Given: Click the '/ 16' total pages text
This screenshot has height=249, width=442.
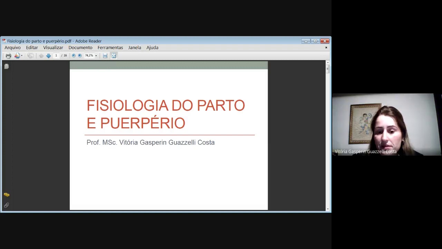Looking at the screenshot, I should pos(64,56).
